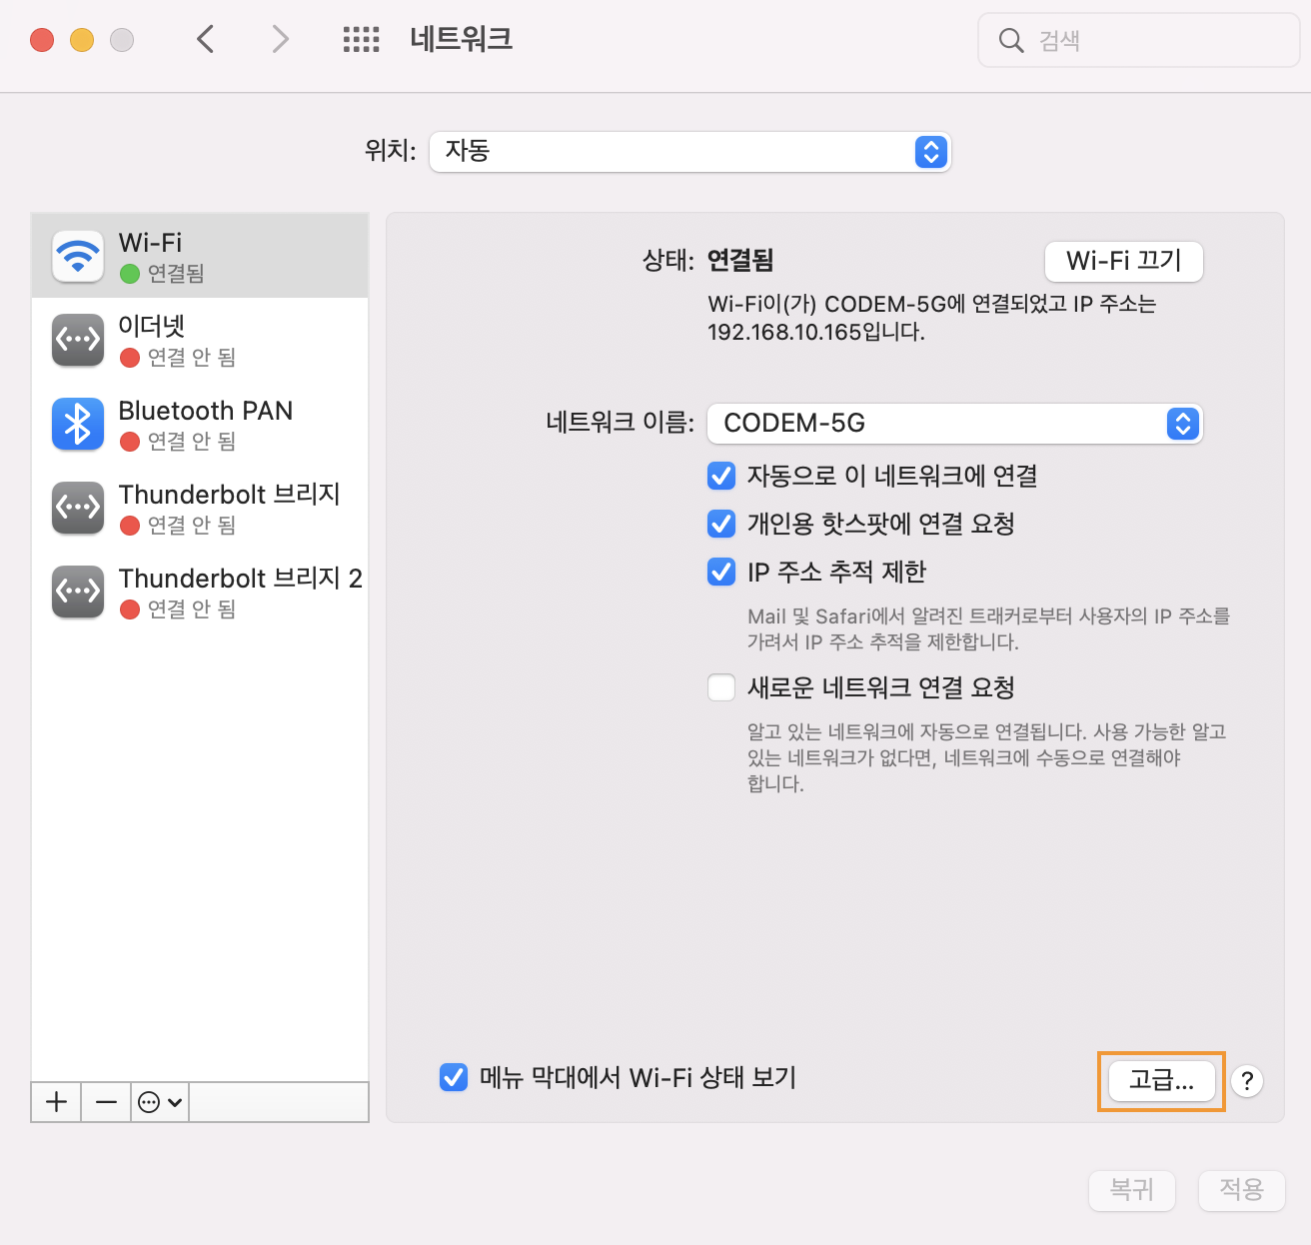Image resolution: width=1311 pixels, height=1245 pixels.
Task: Enable 새로운 네트워크 연결 요청 checkbox
Action: [721, 687]
